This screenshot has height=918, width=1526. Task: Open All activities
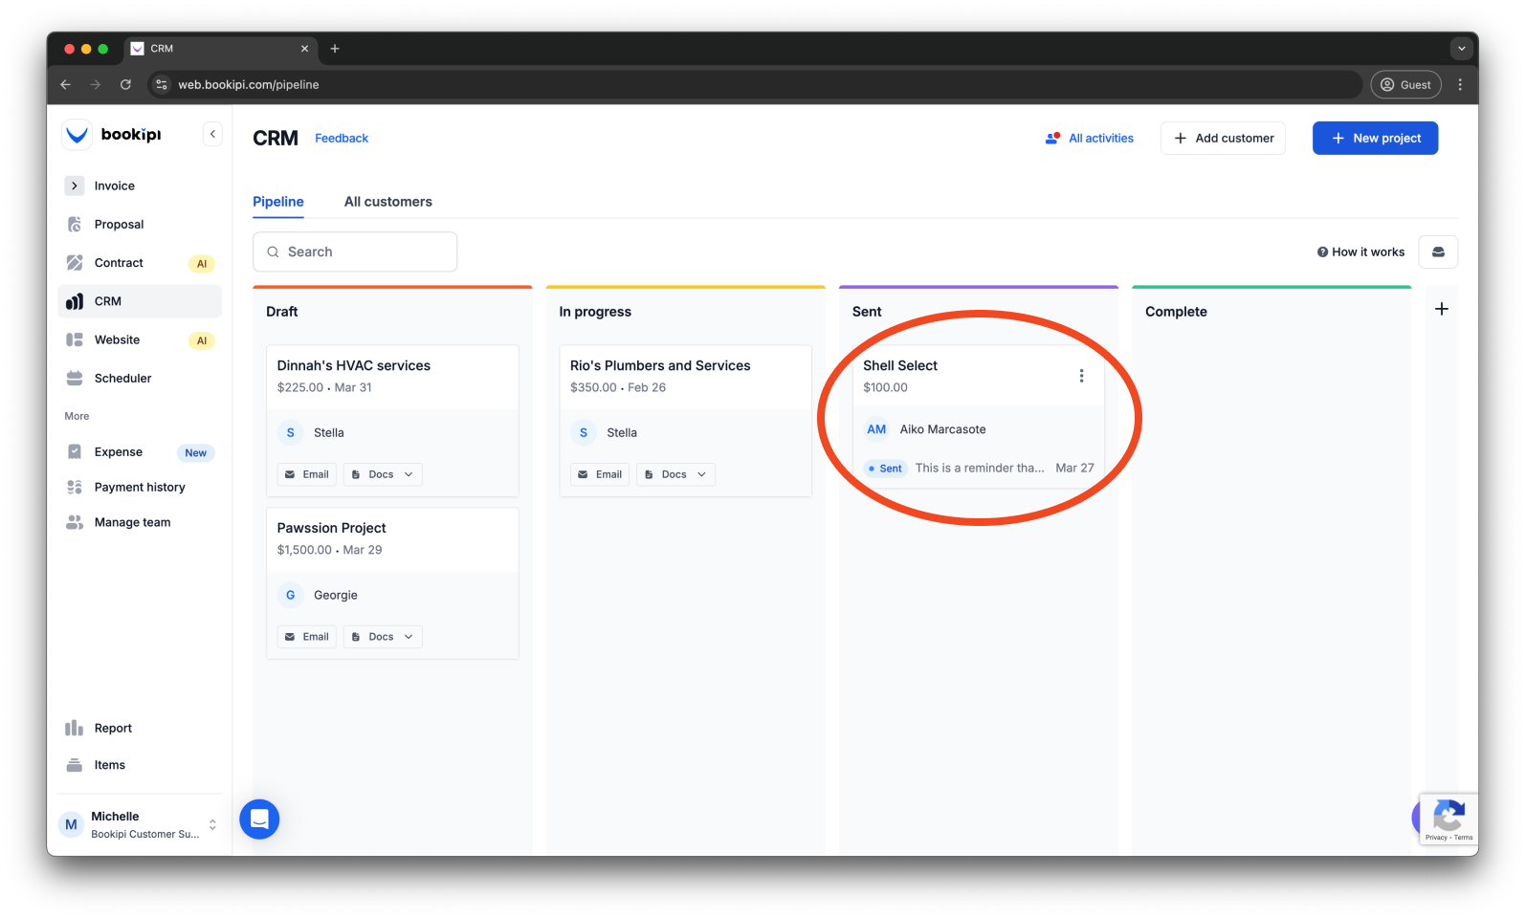(1090, 139)
